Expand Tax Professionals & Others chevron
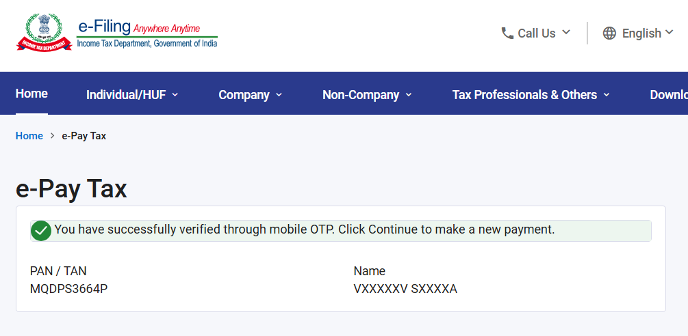The image size is (688, 336). pos(607,94)
